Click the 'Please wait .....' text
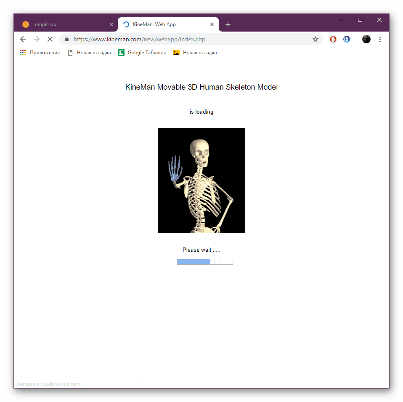403x402 pixels. coord(201,250)
